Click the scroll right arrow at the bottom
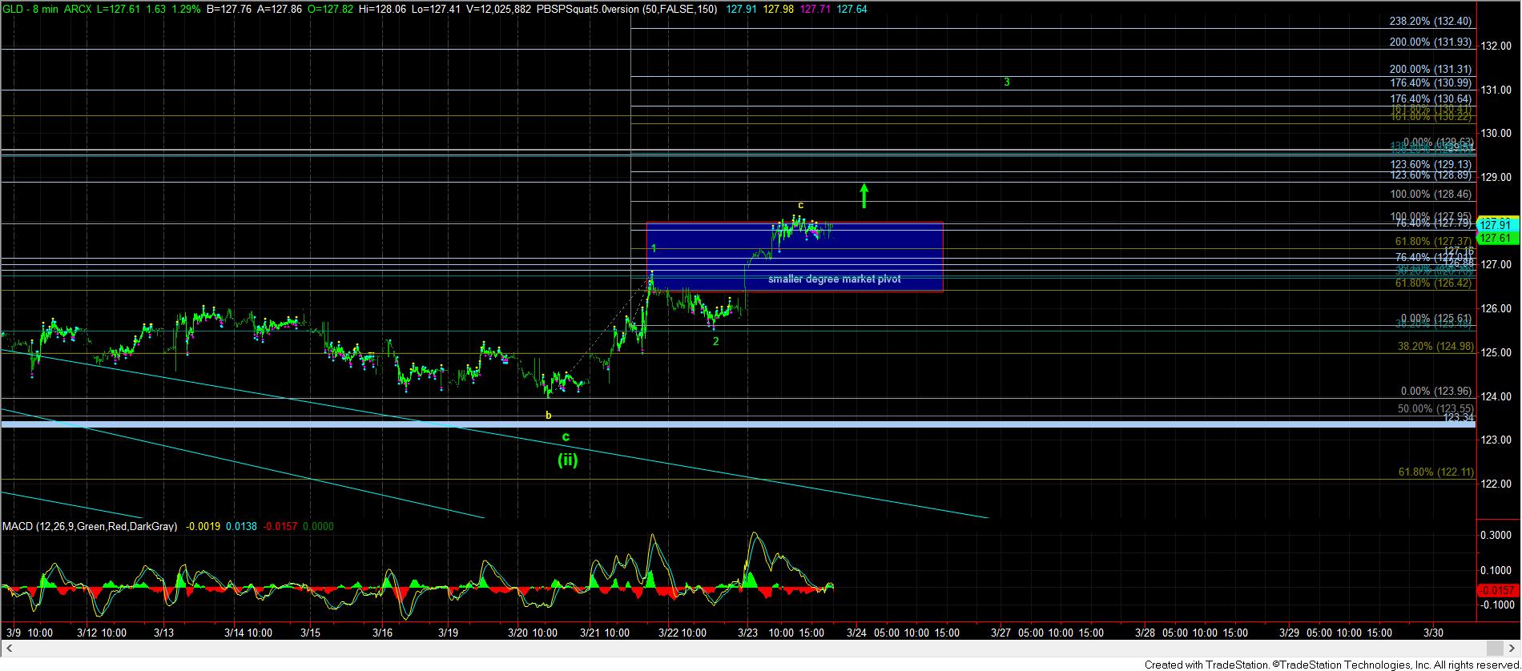 [x=1513, y=647]
